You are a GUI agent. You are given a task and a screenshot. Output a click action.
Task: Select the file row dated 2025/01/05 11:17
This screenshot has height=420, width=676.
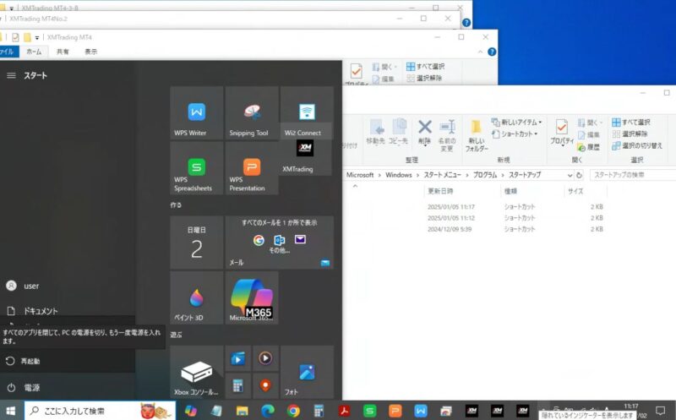[x=476, y=207]
